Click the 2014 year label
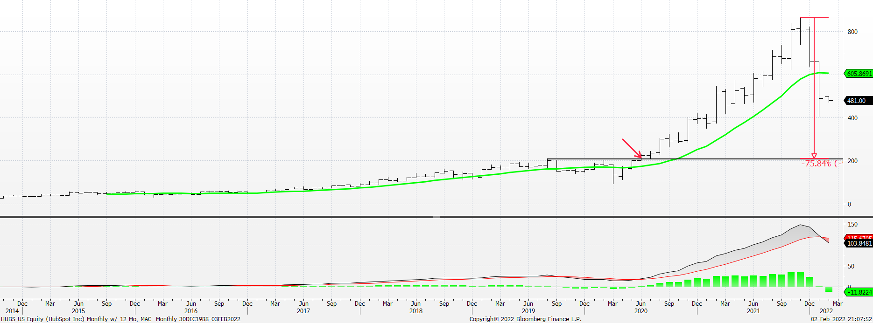The height and width of the screenshot is (323, 873). pos(12,311)
